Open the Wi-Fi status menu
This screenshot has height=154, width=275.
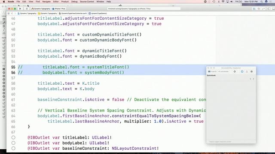click(223, 2)
